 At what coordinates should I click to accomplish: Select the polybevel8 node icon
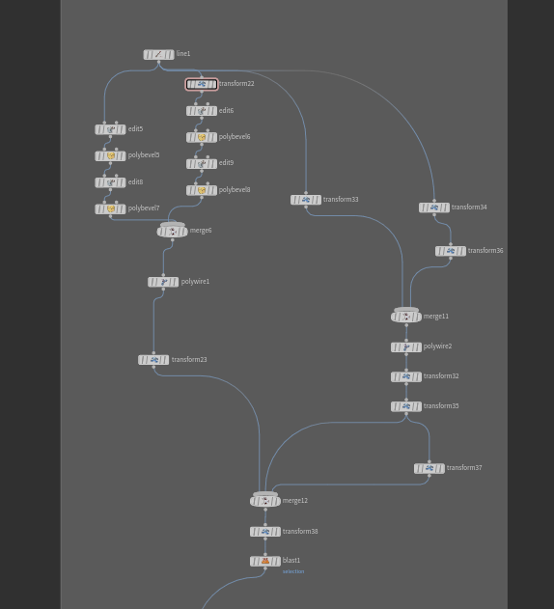[x=202, y=190]
